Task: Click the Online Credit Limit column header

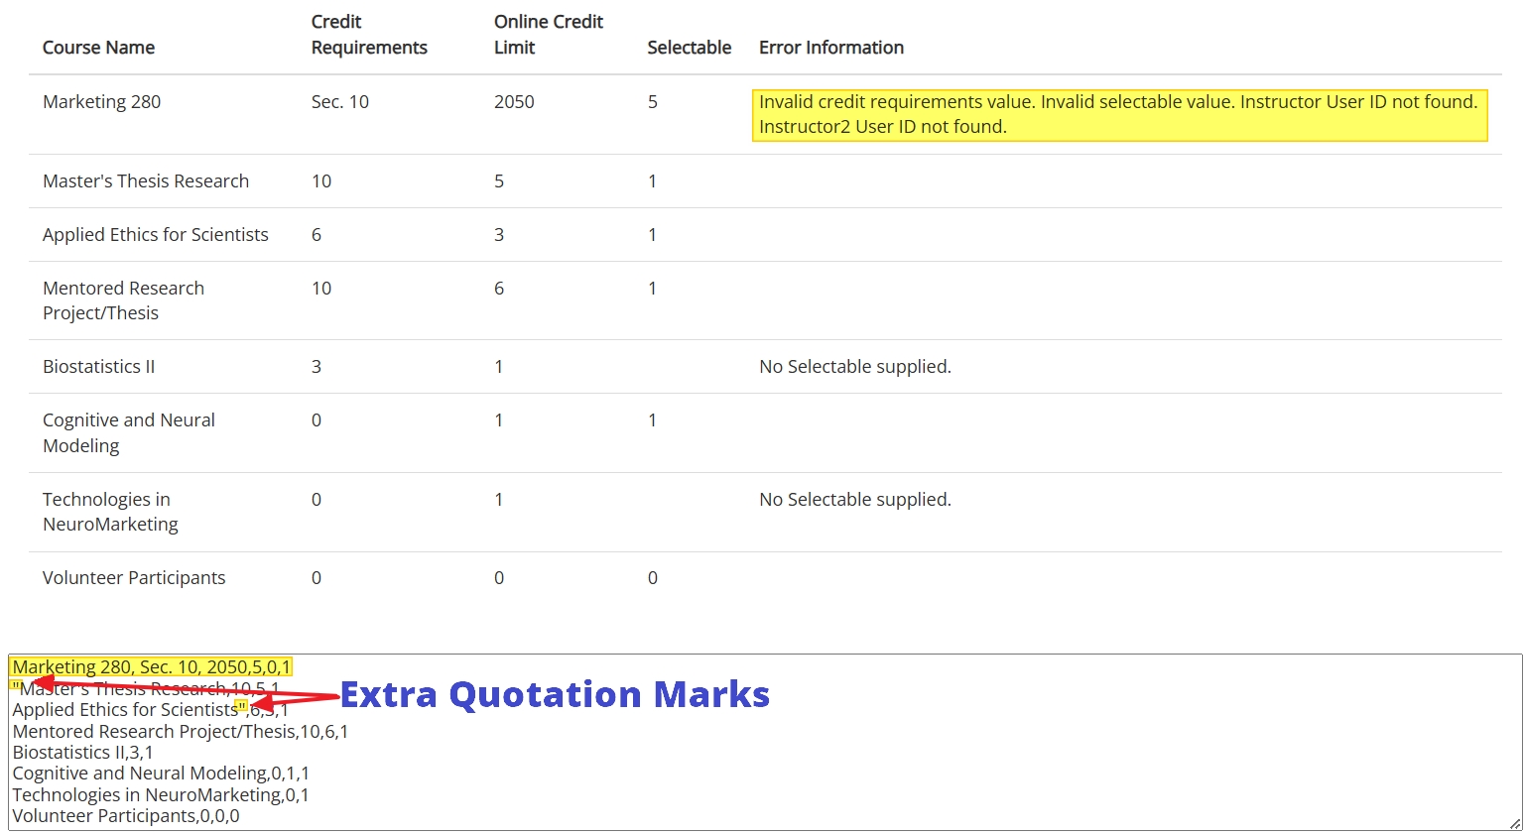Action: [x=549, y=35]
